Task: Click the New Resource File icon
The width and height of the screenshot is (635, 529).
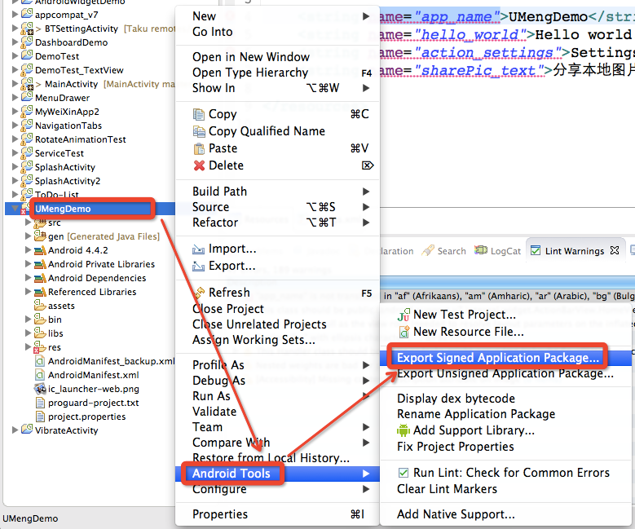Action: click(x=403, y=332)
